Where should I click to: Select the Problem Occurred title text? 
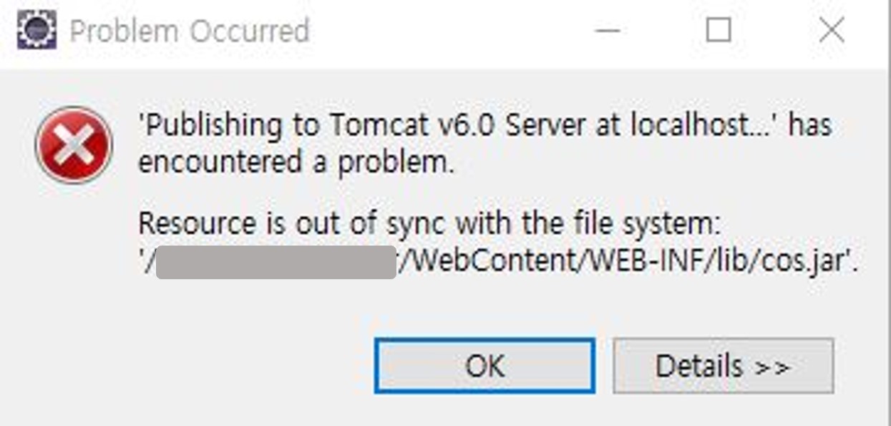point(188,30)
